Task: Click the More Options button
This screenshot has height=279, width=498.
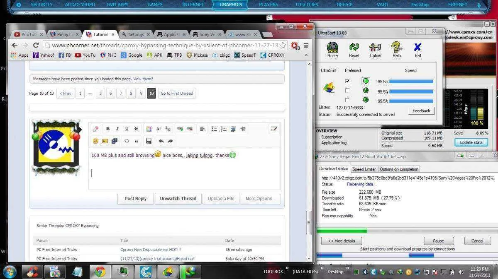Action: (x=260, y=199)
